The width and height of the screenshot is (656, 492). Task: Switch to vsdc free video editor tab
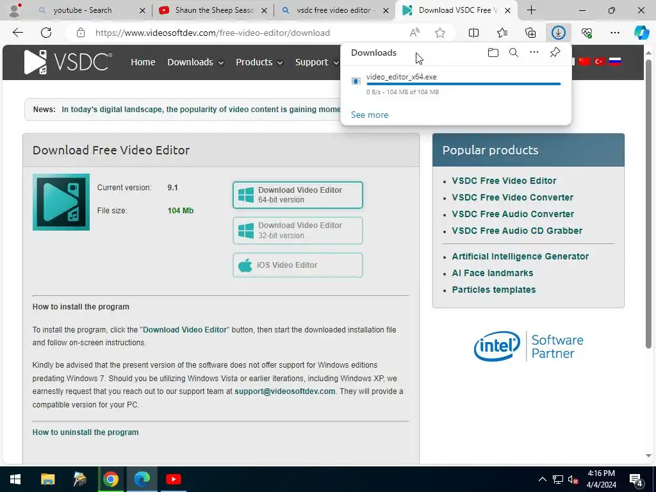click(336, 10)
